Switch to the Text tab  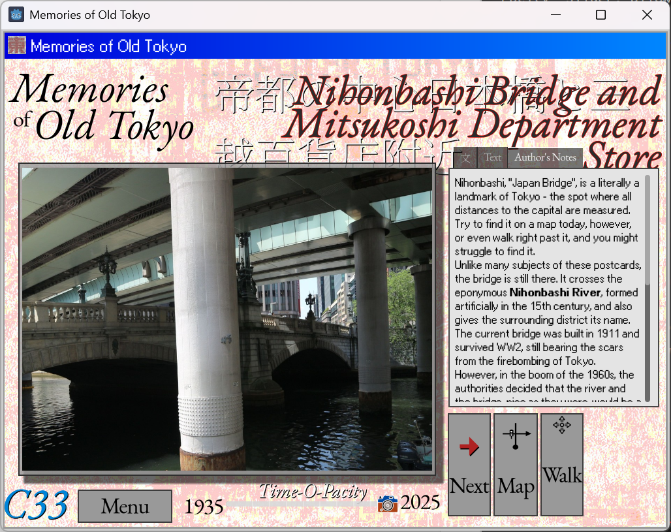(x=493, y=157)
